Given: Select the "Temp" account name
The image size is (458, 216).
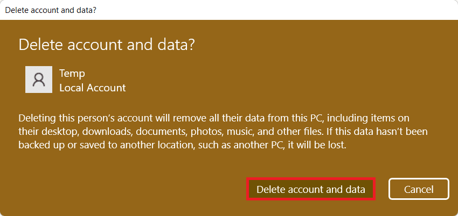Looking at the screenshot, I should click(x=72, y=74).
